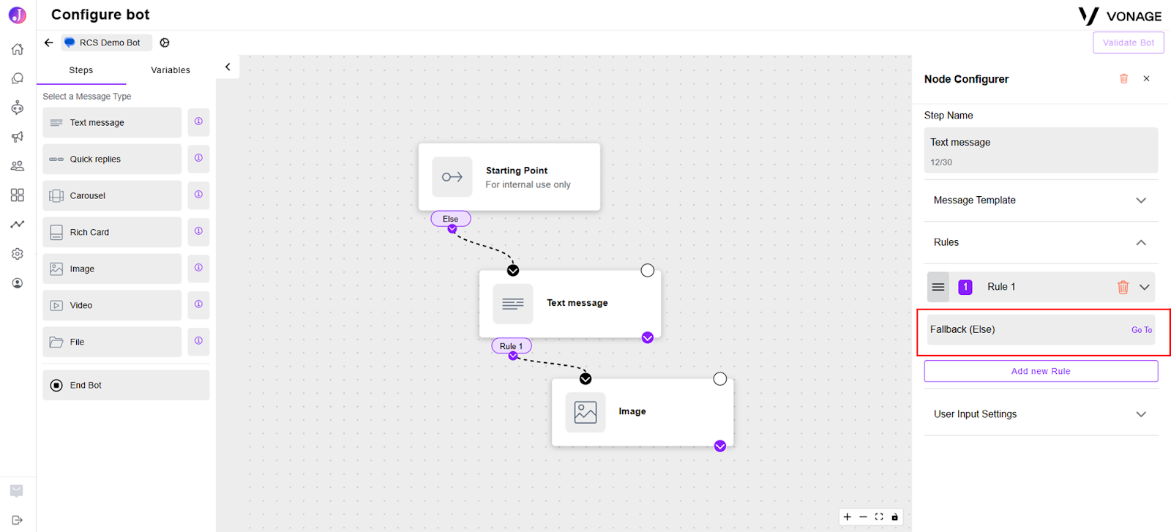Delete node using trash icon in Node Configurer header
1171x532 pixels.
click(x=1123, y=78)
